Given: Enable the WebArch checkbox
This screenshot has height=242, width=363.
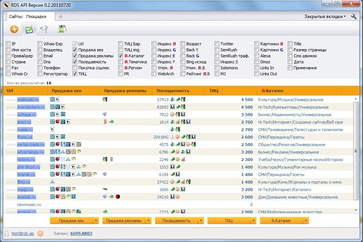Looking at the screenshot, I should (154, 74).
